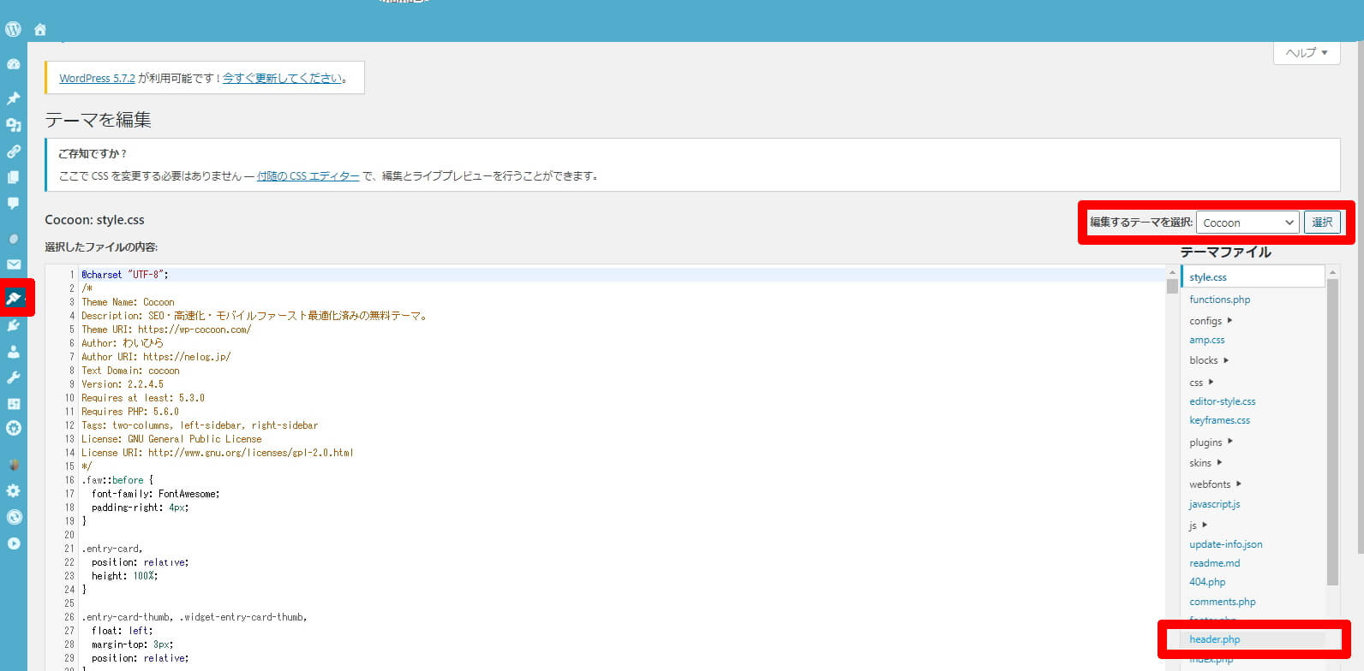Open the Comments bubble icon
The height and width of the screenshot is (671, 1364).
14,204
